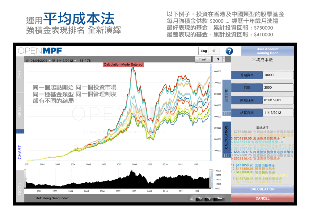Select the 3y time range

click(x=200, y=198)
